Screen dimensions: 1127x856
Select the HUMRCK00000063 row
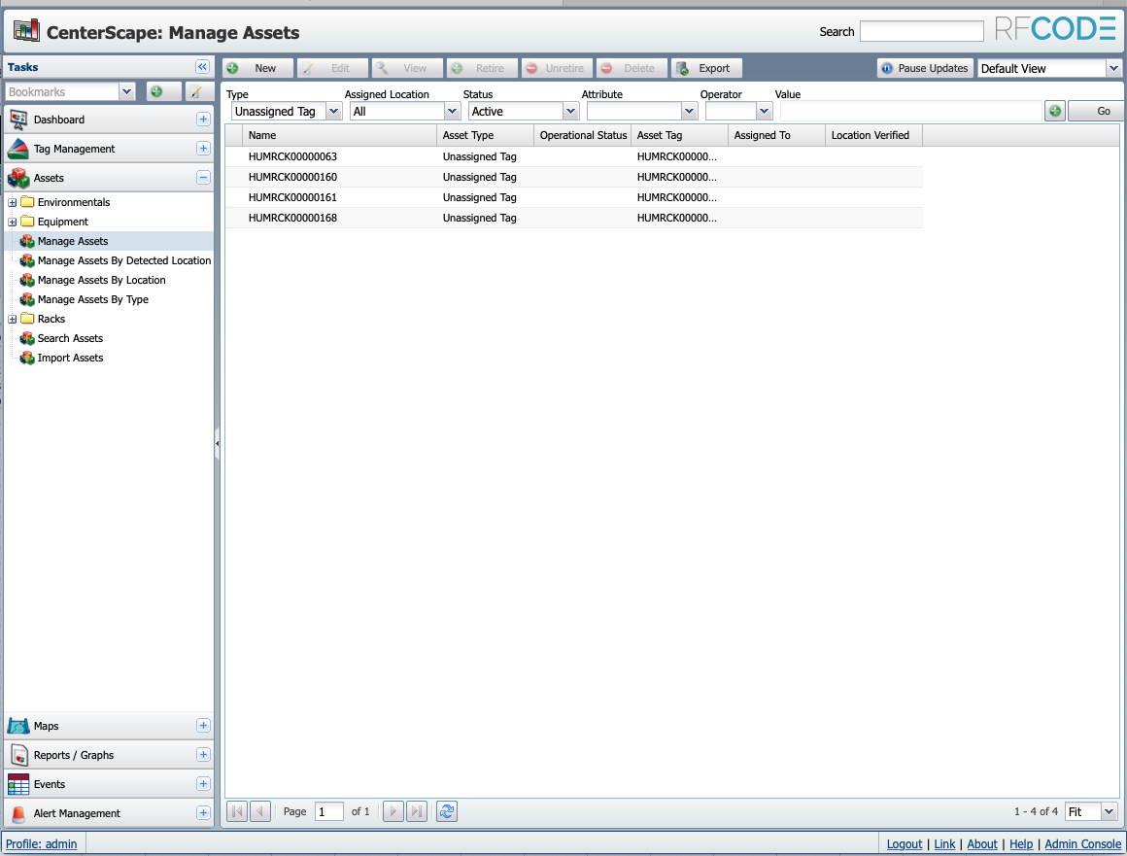pyautogui.click(x=573, y=156)
